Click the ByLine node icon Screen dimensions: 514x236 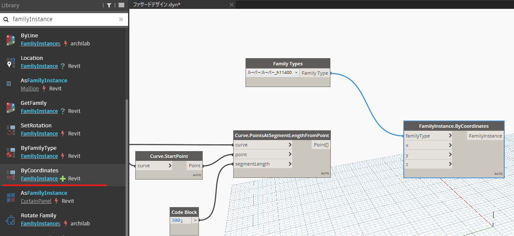(x=11, y=40)
